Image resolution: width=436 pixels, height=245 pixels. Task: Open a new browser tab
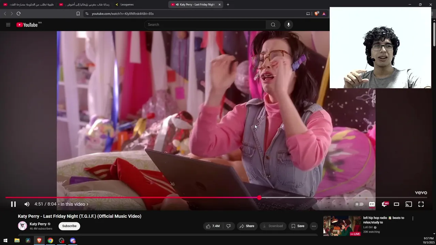click(228, 4)
